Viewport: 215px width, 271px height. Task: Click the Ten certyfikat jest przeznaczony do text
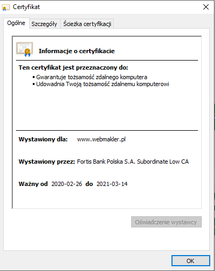73,67
